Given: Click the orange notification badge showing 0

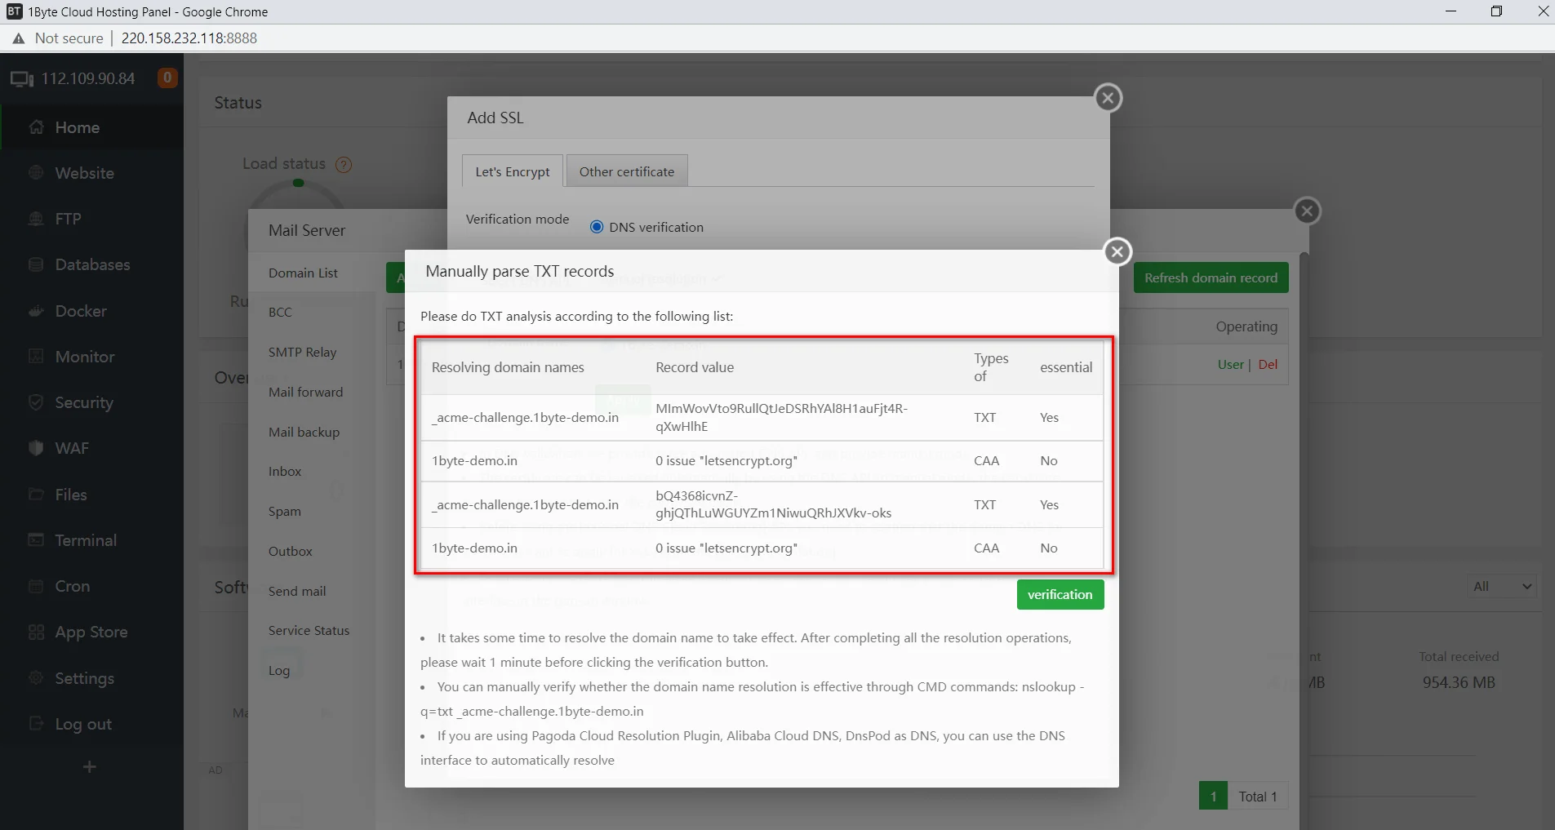Looking at the screenshot, I should [x=167, y=78].
